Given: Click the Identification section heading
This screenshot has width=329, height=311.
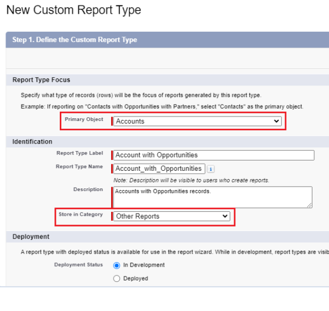Looking at the screenshot, I should [32, 142].
